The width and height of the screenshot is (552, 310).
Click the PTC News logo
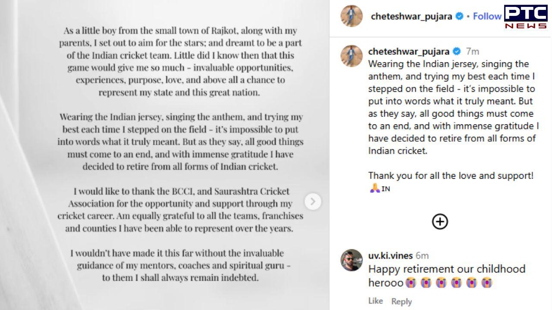526,17
